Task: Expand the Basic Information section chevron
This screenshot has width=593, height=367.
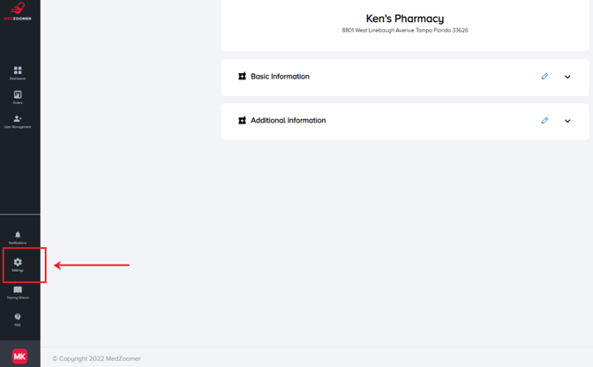Action: point(567,77)
